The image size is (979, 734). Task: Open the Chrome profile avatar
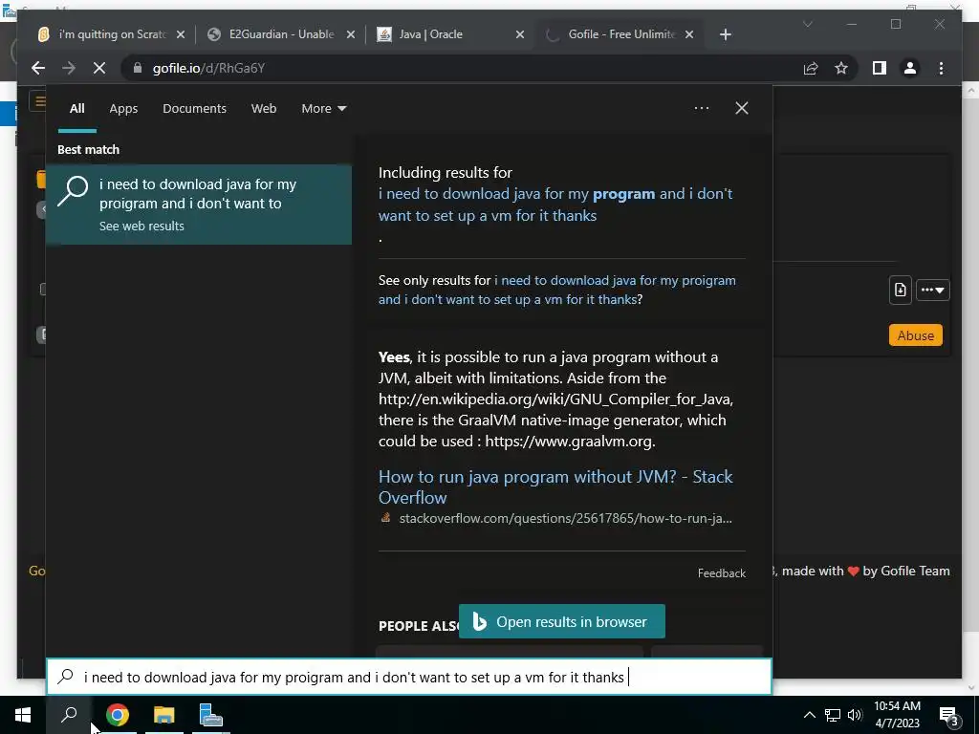point(910,68)
